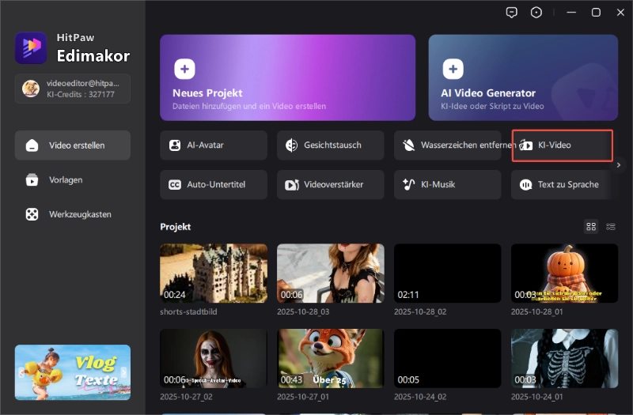Select Video erstellen in the sidebar
Screen dimensions: 633x415
73,145
